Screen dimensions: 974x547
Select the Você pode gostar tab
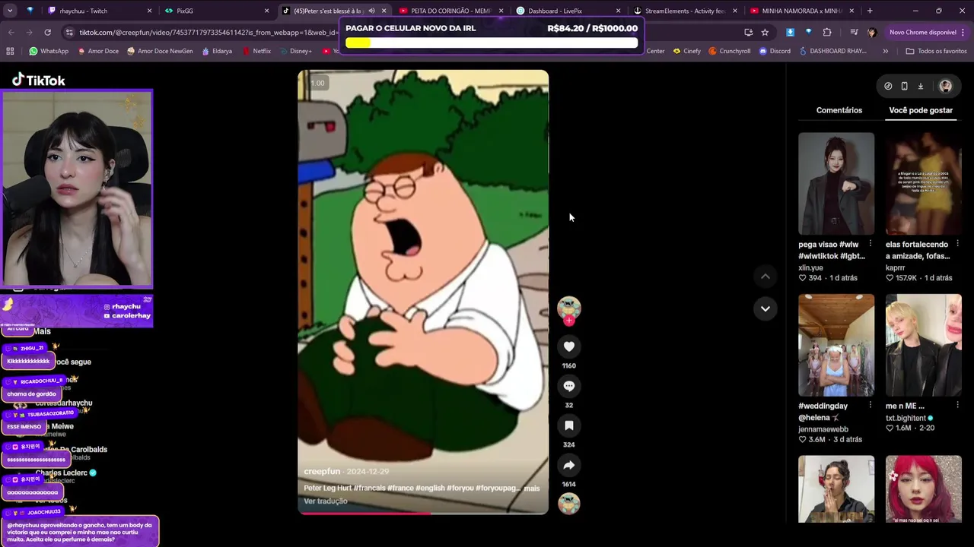(921, 110)
